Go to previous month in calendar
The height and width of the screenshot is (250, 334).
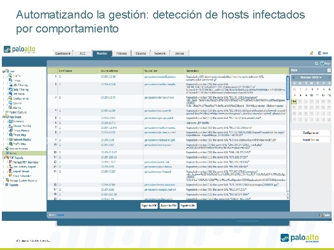[293, 77]
